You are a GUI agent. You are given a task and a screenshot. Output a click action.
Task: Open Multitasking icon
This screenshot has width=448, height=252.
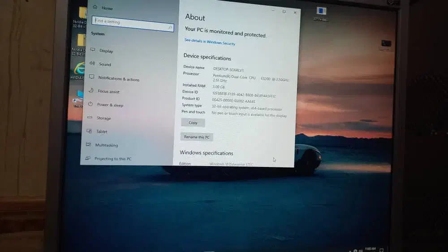tap(88, 145)
